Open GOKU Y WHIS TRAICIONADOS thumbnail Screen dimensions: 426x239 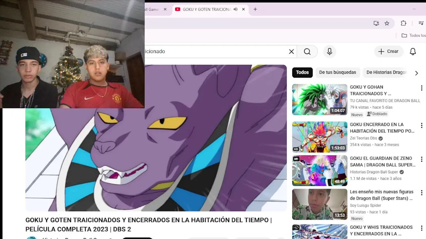point(319,232)
